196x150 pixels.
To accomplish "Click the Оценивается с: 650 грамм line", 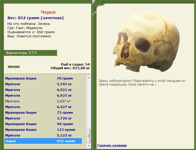I will coord(31,32).
